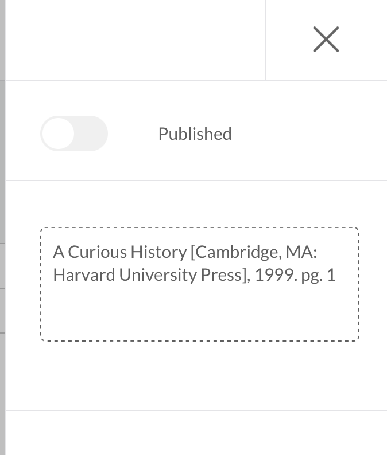387x455 pixels.
Task: Click empty space below the citation text
Action: pyautogui.click(x=200, y=314)
